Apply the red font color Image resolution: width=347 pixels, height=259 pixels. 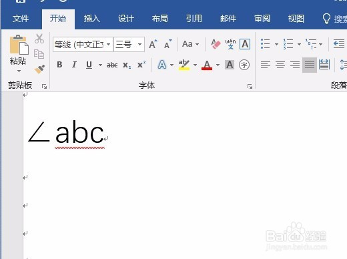(207, 65)
